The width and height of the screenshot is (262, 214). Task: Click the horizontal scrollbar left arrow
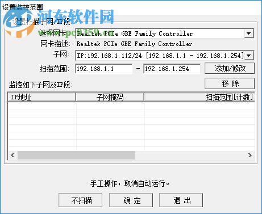(13, 156)
